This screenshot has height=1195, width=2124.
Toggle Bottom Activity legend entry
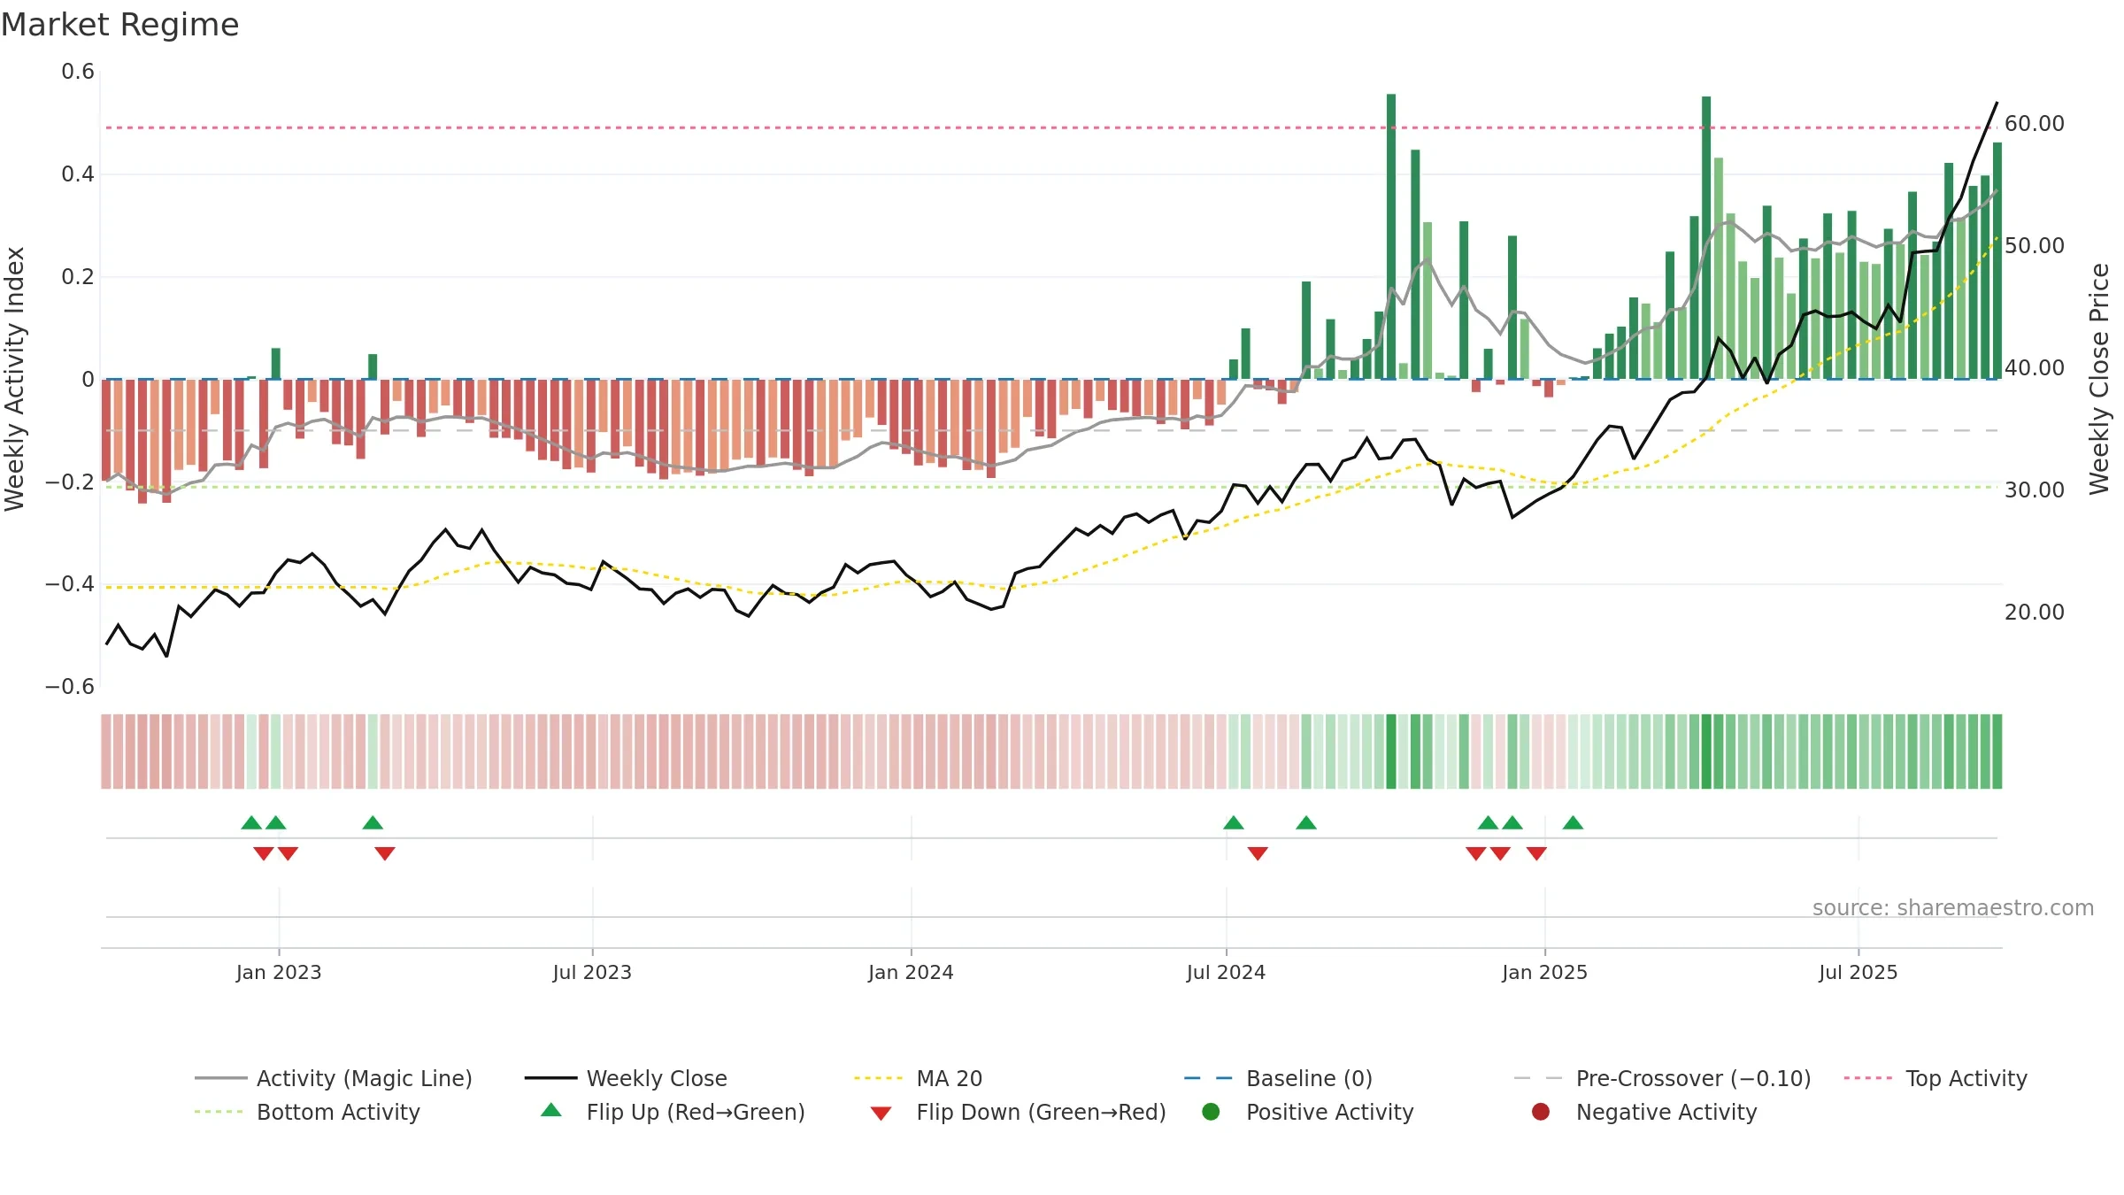pyautogui.click(x=307, y=1112)
